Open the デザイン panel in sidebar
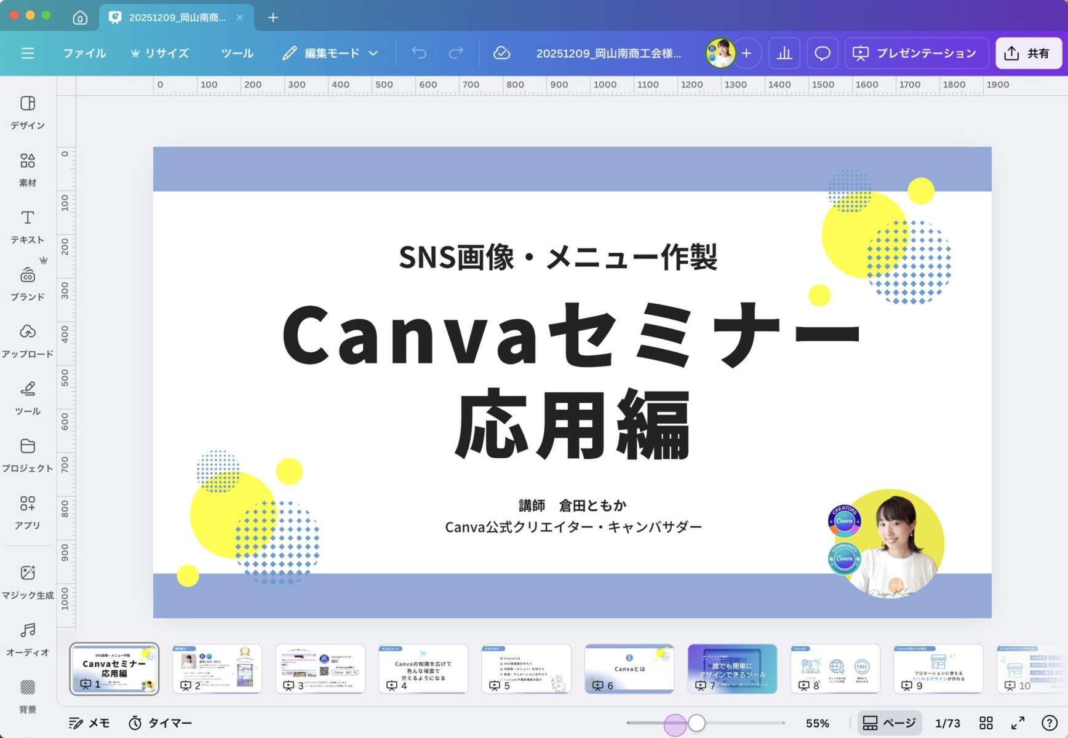1068x738 pixels. point(28,112)
